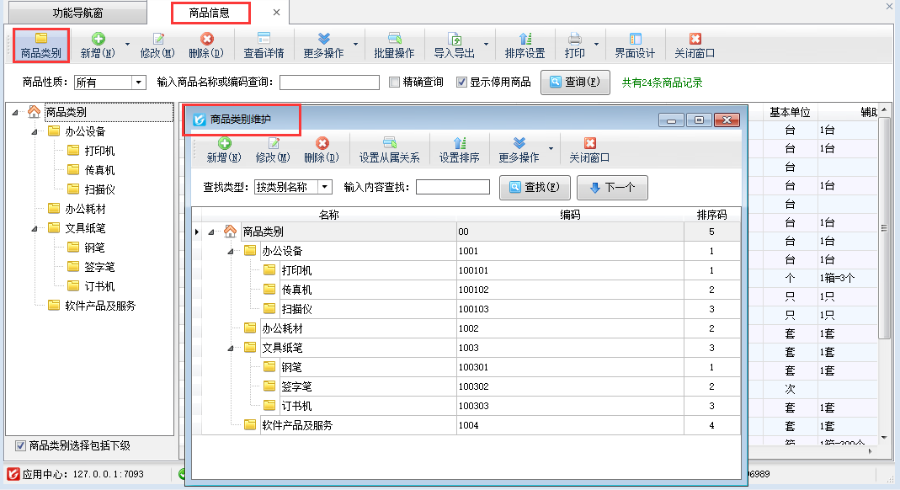Click 新增 in the main toolbar
The width and height of the screenshot is (900, 490).
[97, 45]
